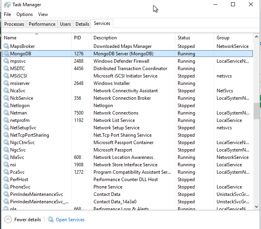Image resolution: width=261 pixels, height=229 pixels.
Task: Click the gear icon next to NgcSvc
Action: point(6,150)
